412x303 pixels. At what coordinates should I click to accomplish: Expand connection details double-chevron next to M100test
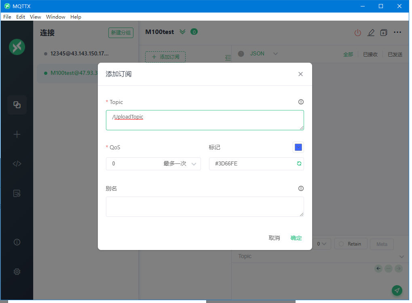[182, 32]
